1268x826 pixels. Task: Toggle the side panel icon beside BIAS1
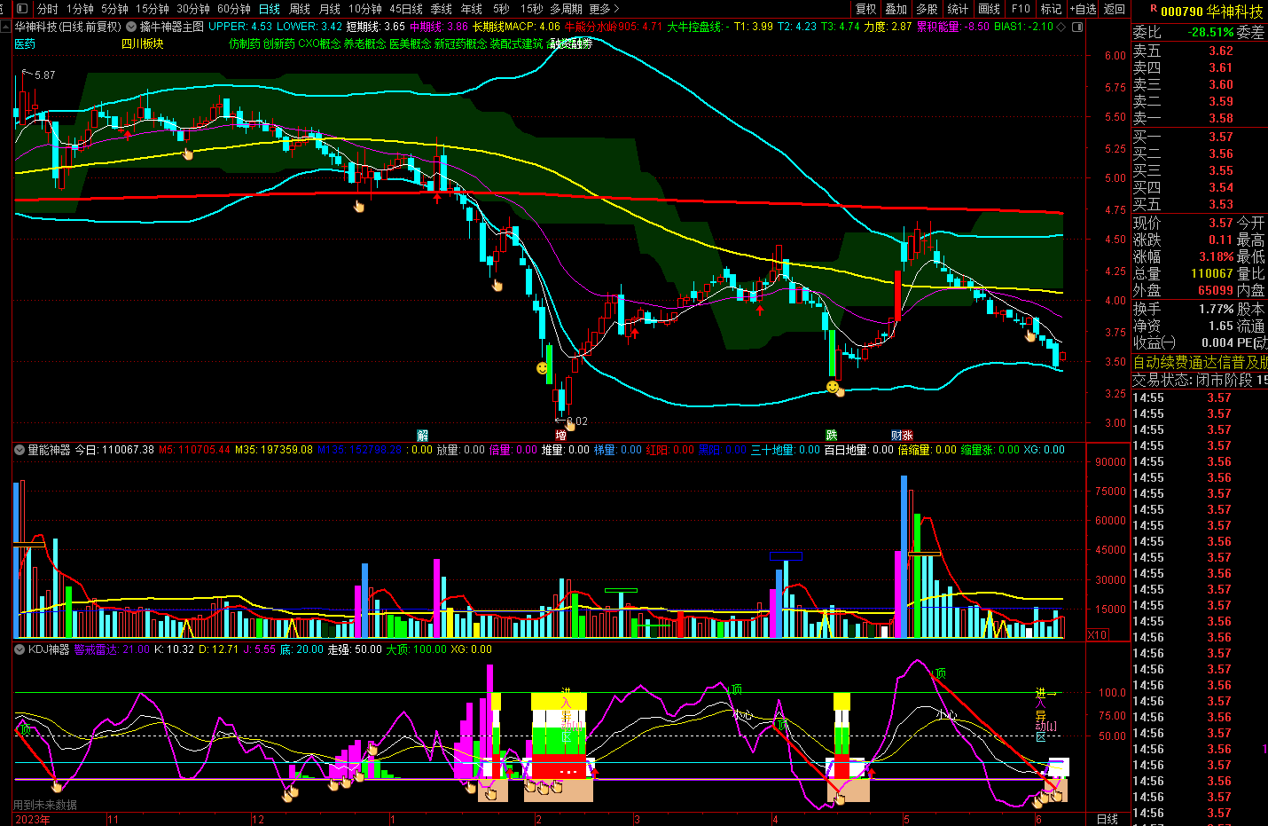click(1077, 27)
